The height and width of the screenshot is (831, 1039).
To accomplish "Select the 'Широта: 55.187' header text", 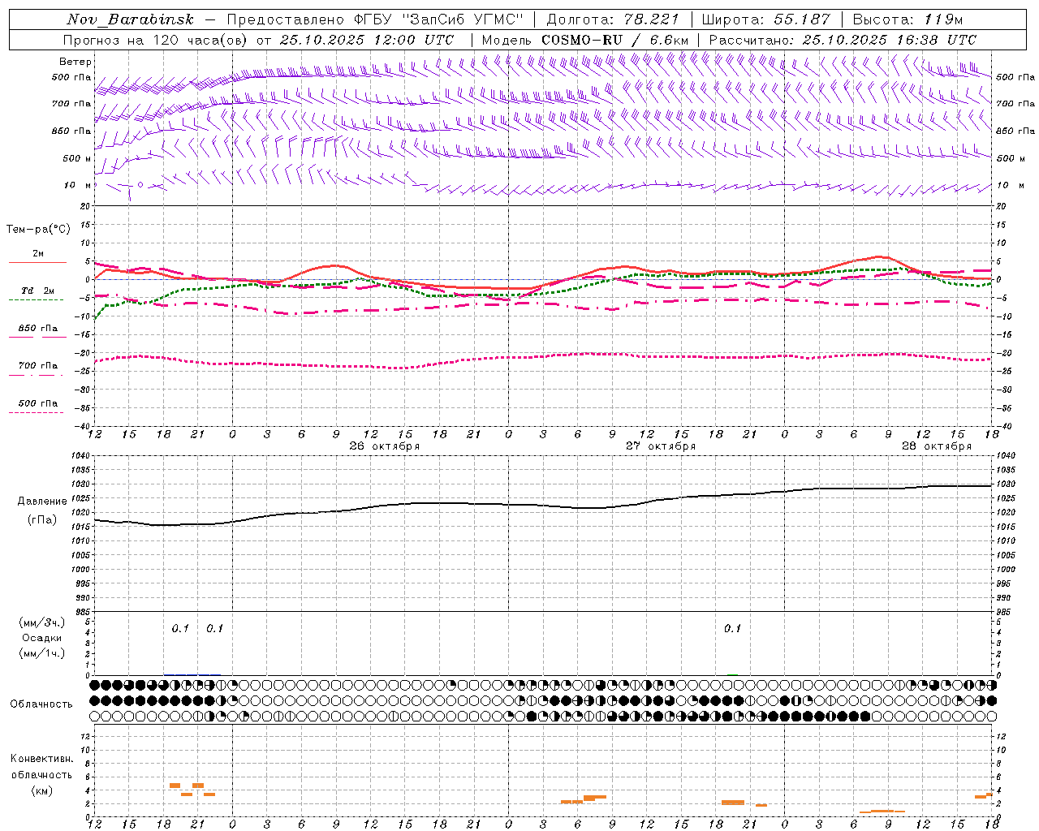I will point(766,19).
